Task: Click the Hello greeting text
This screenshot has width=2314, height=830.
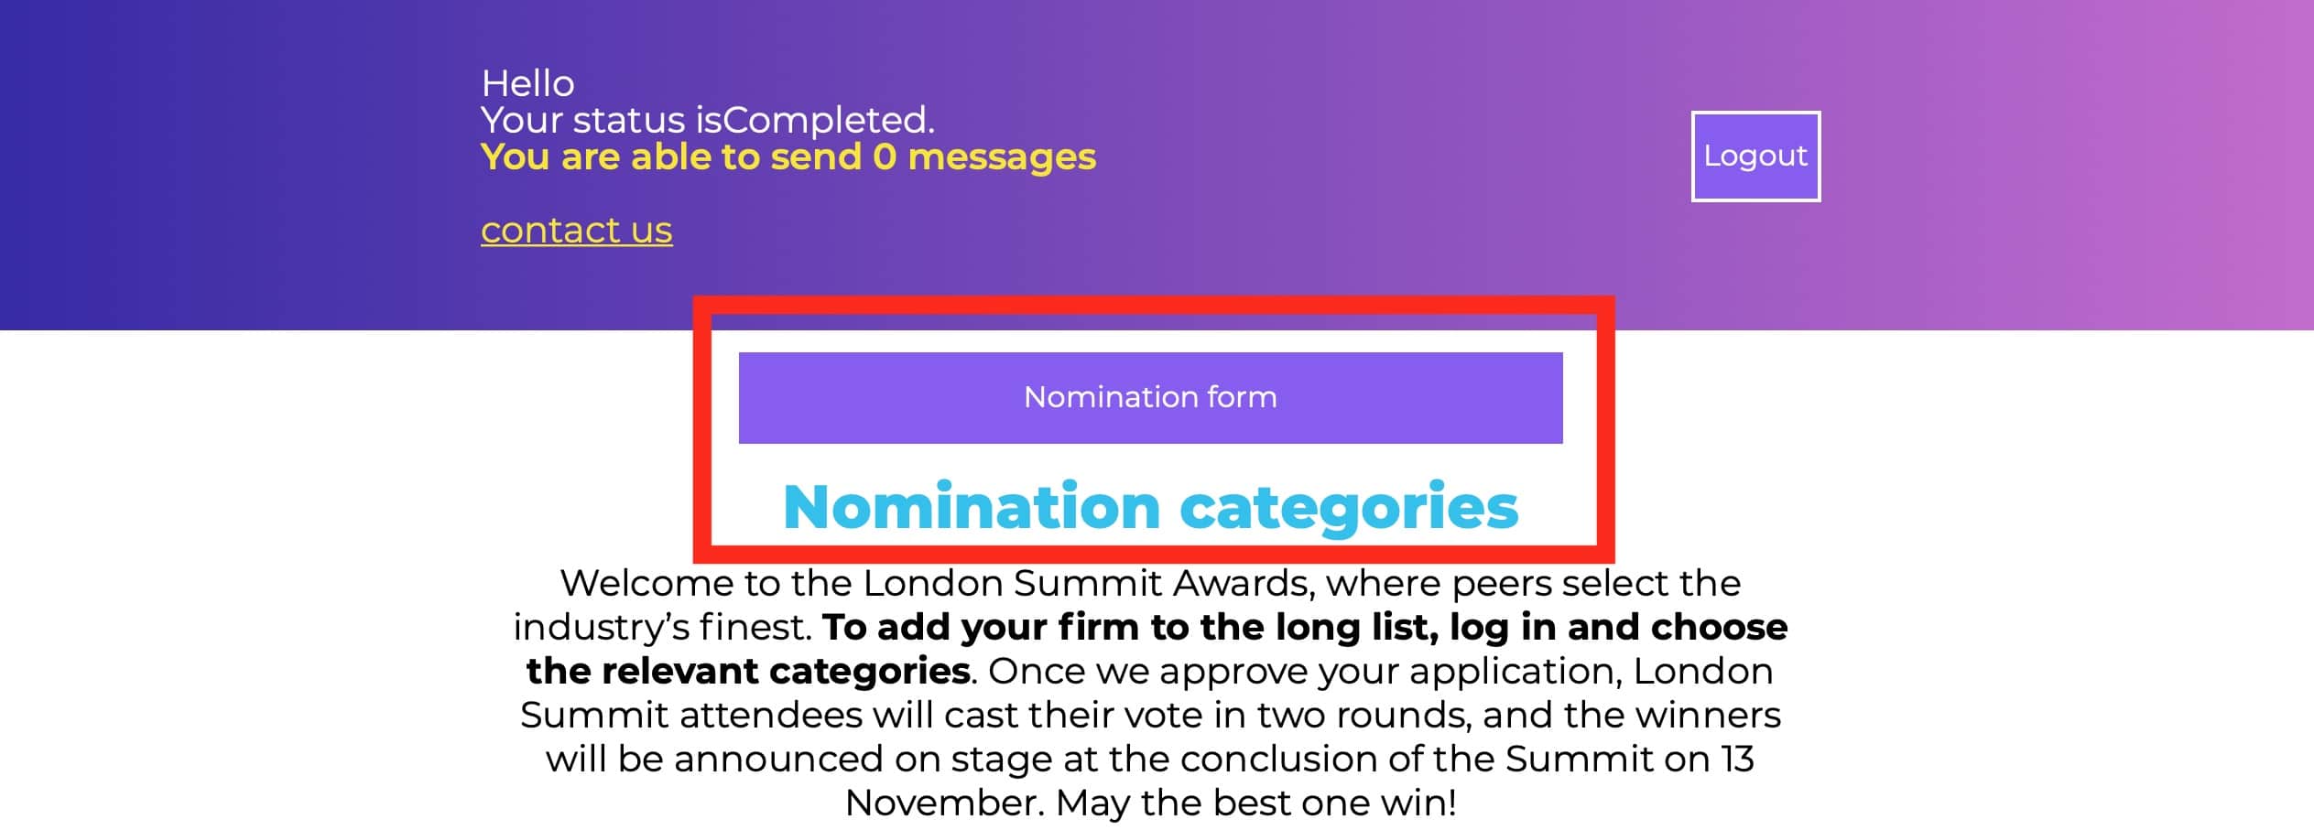Action: (x=527, y=84)
